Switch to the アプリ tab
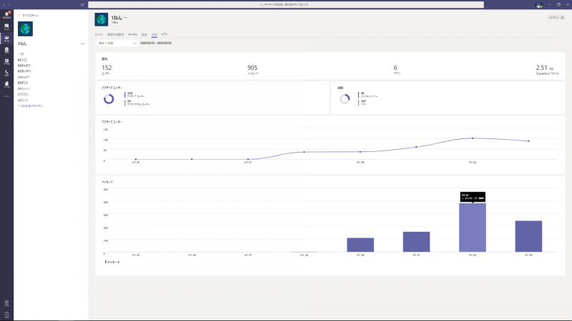Image resolution: width=572 pixels, height=321 pixels. click(x=164, y=34)
